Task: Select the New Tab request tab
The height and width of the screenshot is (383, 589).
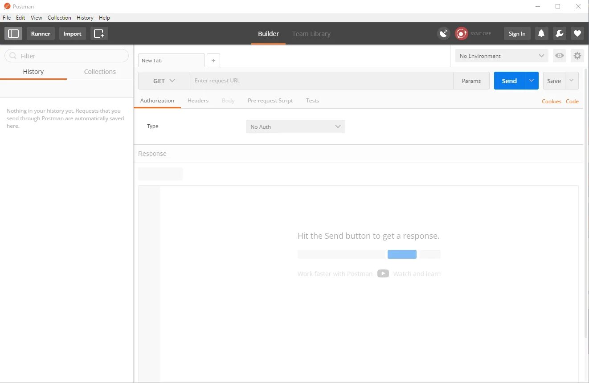Action: [172, 61]
